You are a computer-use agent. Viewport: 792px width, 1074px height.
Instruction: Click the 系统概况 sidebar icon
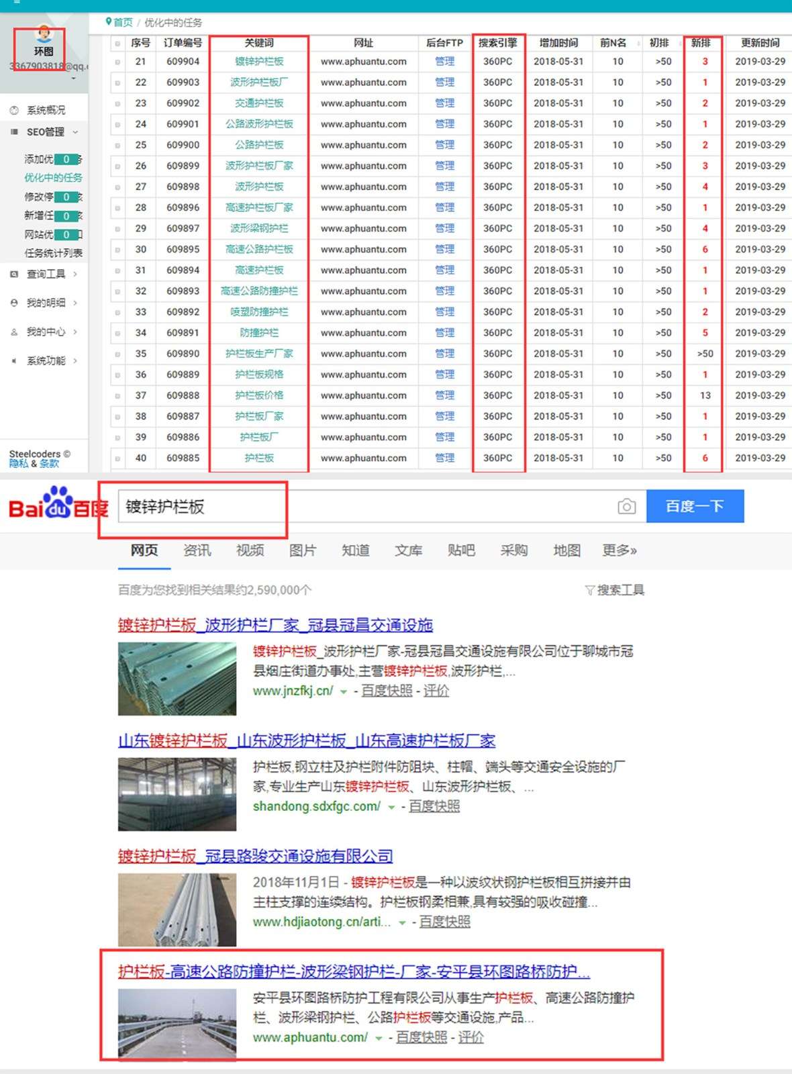[14, 110]
